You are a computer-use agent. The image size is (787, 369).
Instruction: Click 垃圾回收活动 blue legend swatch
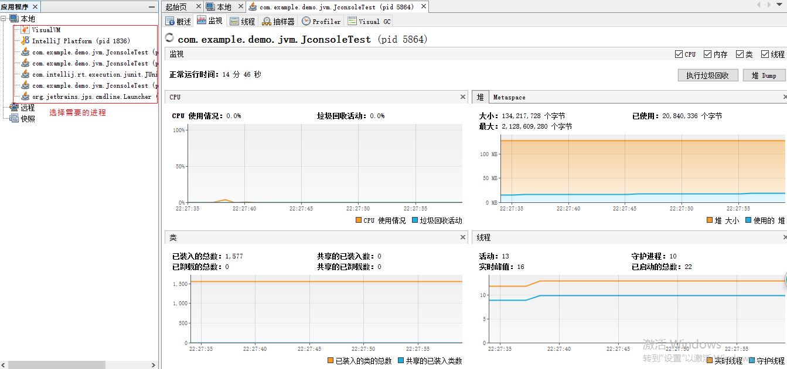click(x=415, y=220)
